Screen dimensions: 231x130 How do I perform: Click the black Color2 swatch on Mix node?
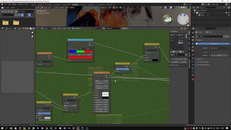pos(155,60)
